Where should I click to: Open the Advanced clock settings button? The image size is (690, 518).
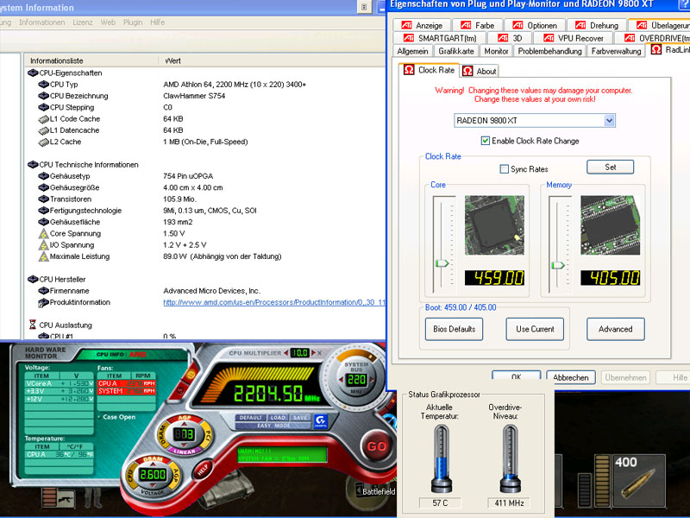(x=616, y=329)
